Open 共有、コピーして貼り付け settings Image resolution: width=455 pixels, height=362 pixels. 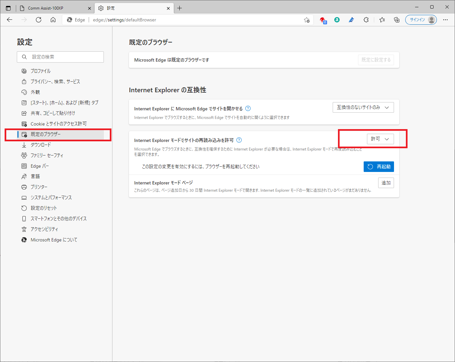click(x=60, y=113)
